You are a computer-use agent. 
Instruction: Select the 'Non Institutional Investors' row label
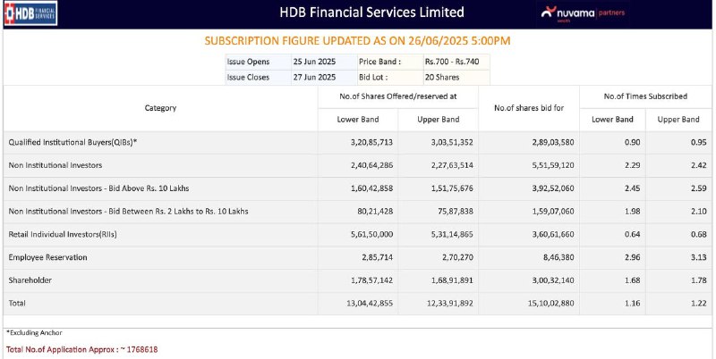click(55, 165)
